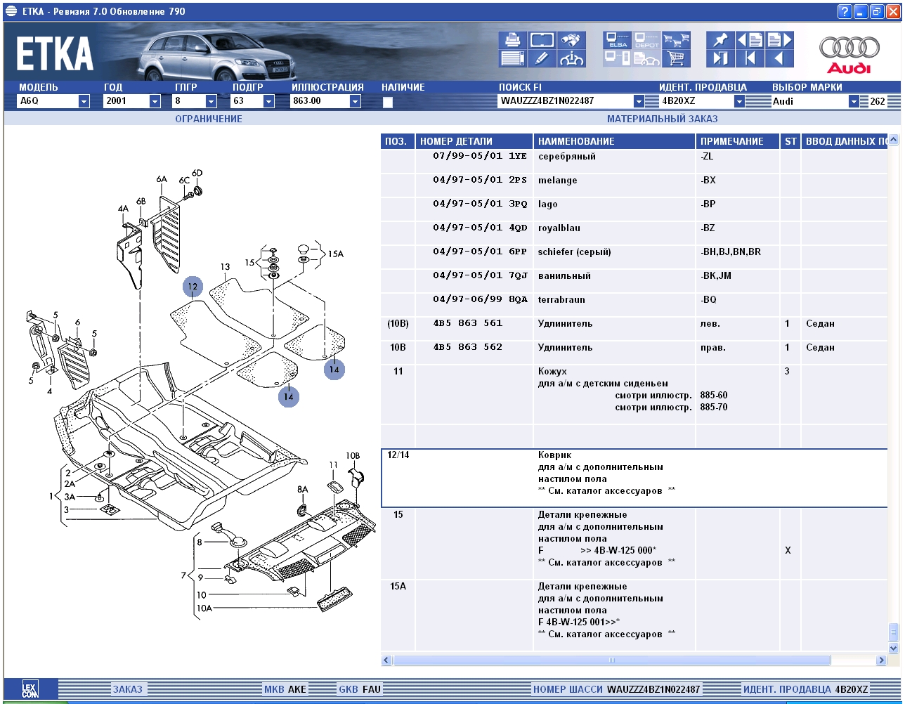Open the single shopping cart icon
Viewport: 905px width, 704px height.
pyautogui.click(x=677, y=59)
